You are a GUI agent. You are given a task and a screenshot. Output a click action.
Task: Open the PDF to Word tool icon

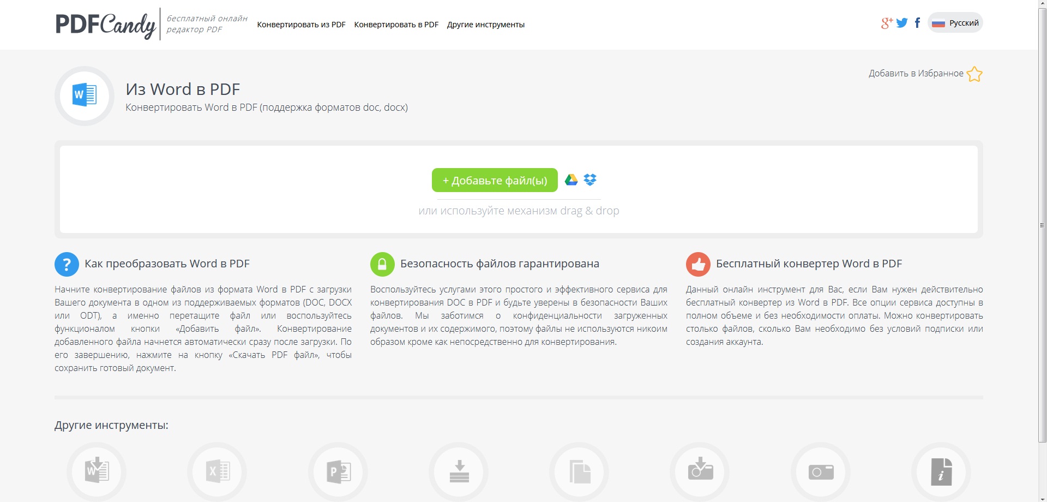click(x=97, y=472)
